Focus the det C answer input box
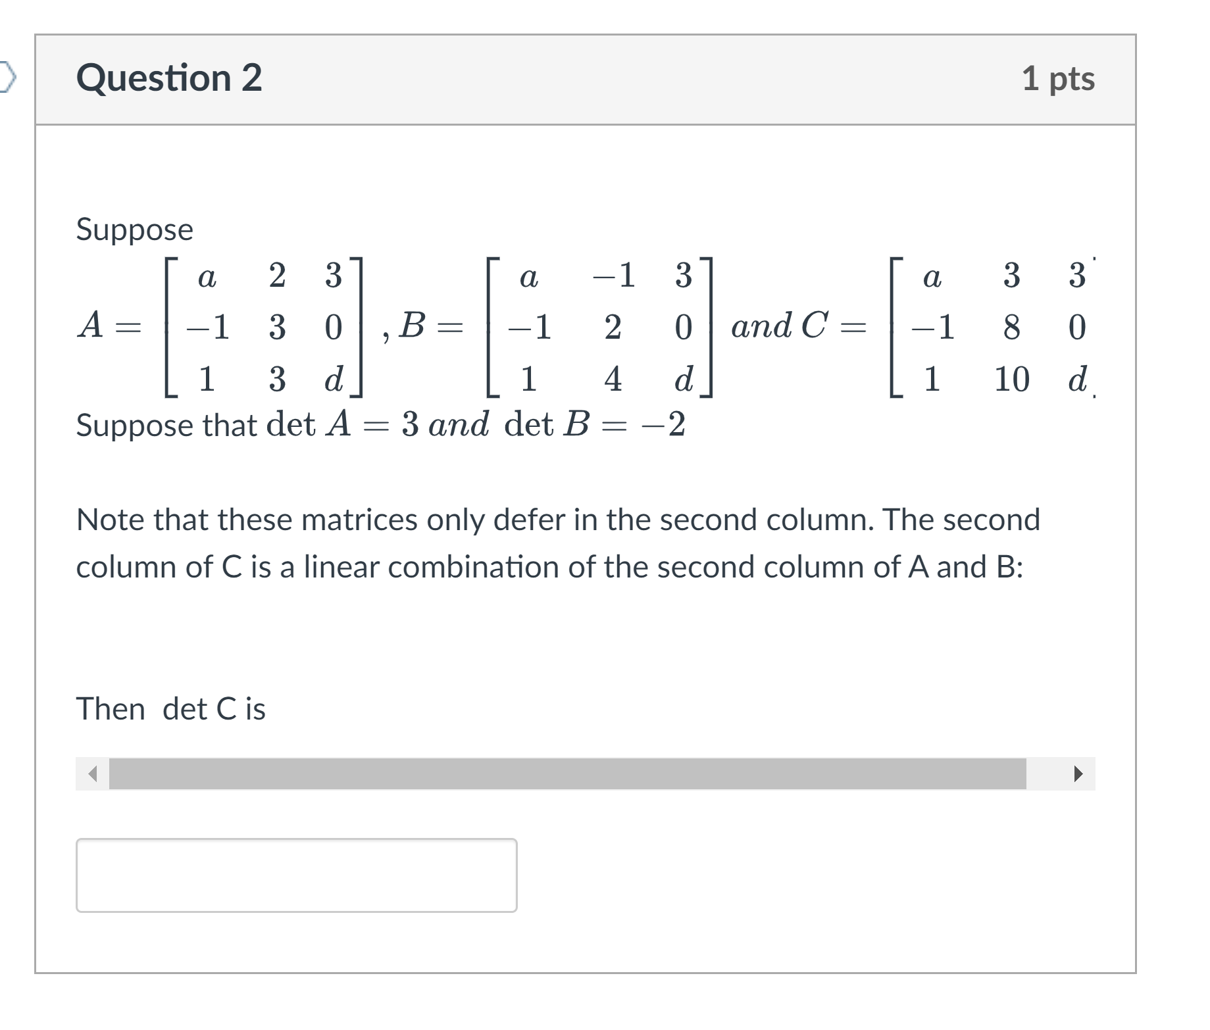The width and height of the screenshot is (1210, 1030). click(297, 875)
